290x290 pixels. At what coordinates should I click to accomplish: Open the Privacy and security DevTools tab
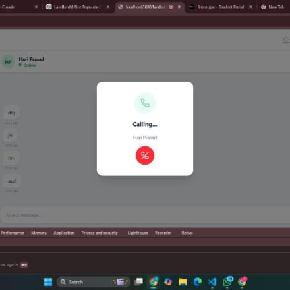tap(100, 233)
